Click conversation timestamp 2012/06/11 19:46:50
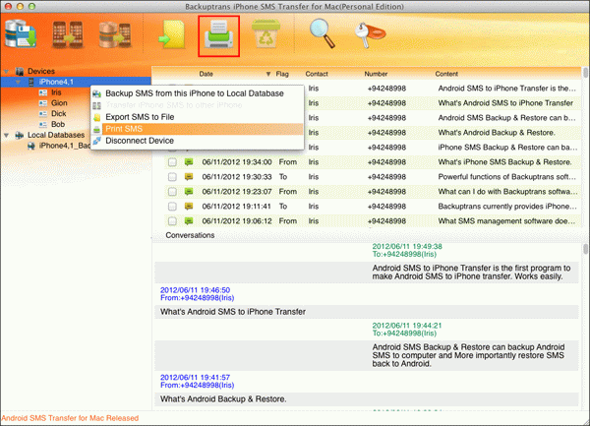Viewport: 590px width, 426px height. [x=195, y=290]
